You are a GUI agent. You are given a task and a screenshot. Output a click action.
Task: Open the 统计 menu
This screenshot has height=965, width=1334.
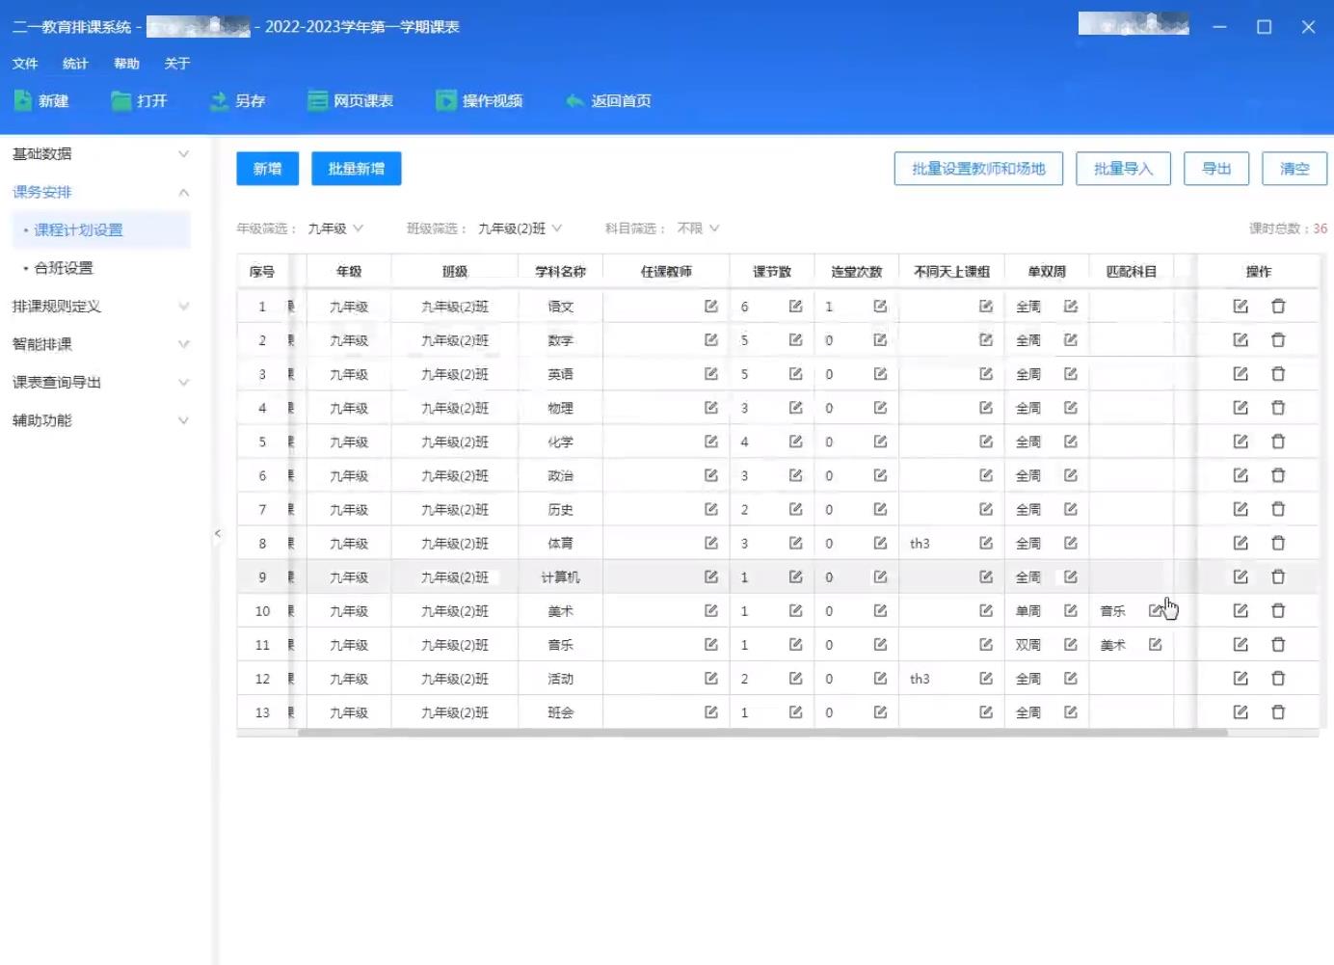(75, 64)
